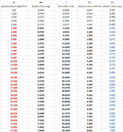The height and width of the screenshot is (132, 123).
Task: Select blue height cell '0,665'
Action: coord(112,47)
